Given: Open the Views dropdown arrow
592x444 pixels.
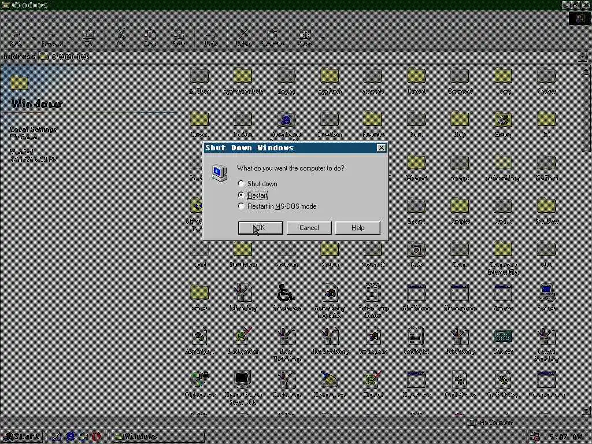Looking at the screenshot, I should [323, 38].
